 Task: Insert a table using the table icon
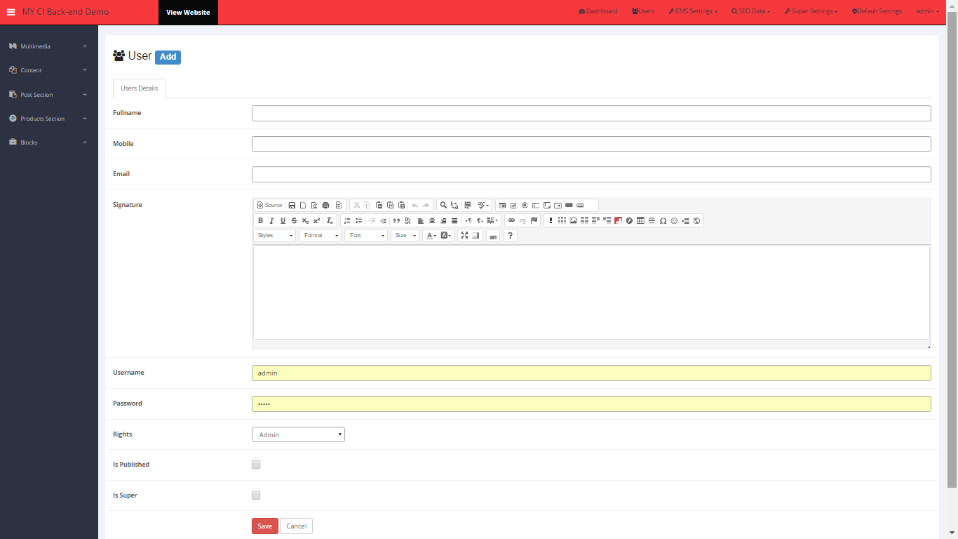coord(640,220)
